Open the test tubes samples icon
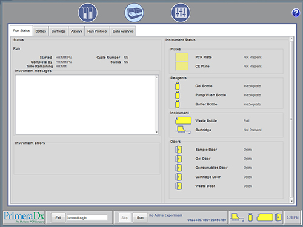This screenshot has height=227, width=303. point(88,13)
